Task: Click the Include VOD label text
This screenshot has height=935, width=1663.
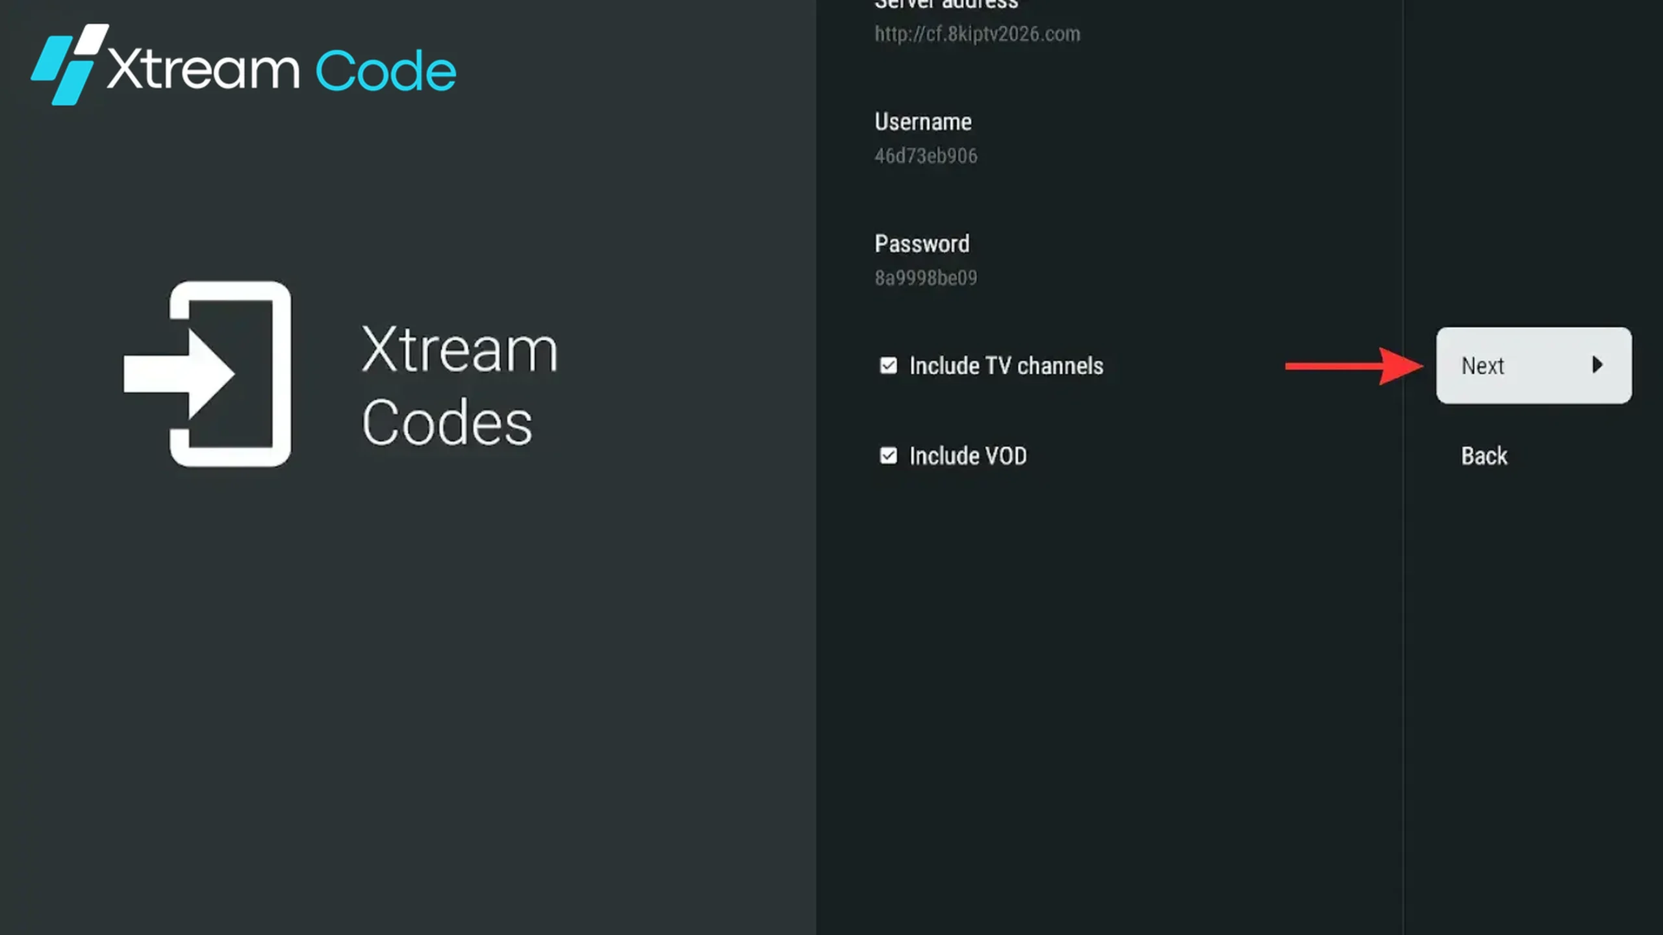Action: coord(968,456)
